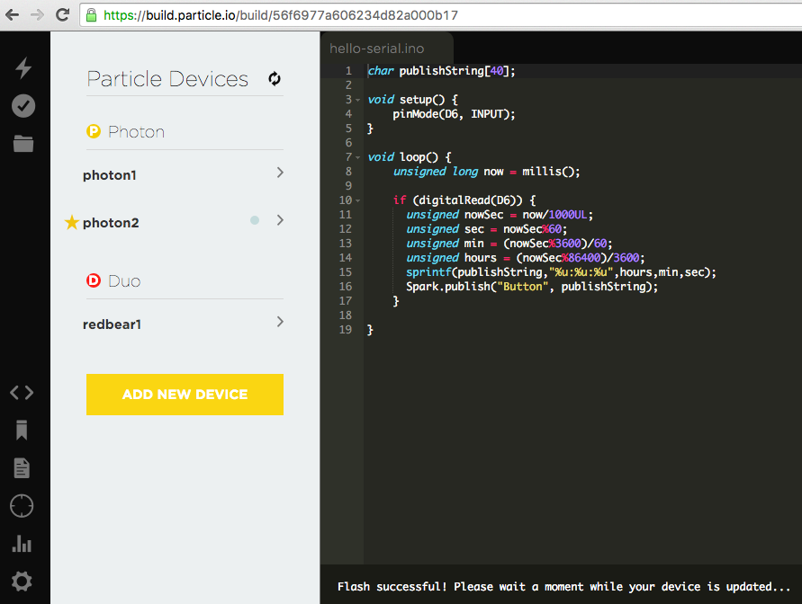Toggle the star next to photon2

[72, 223]
